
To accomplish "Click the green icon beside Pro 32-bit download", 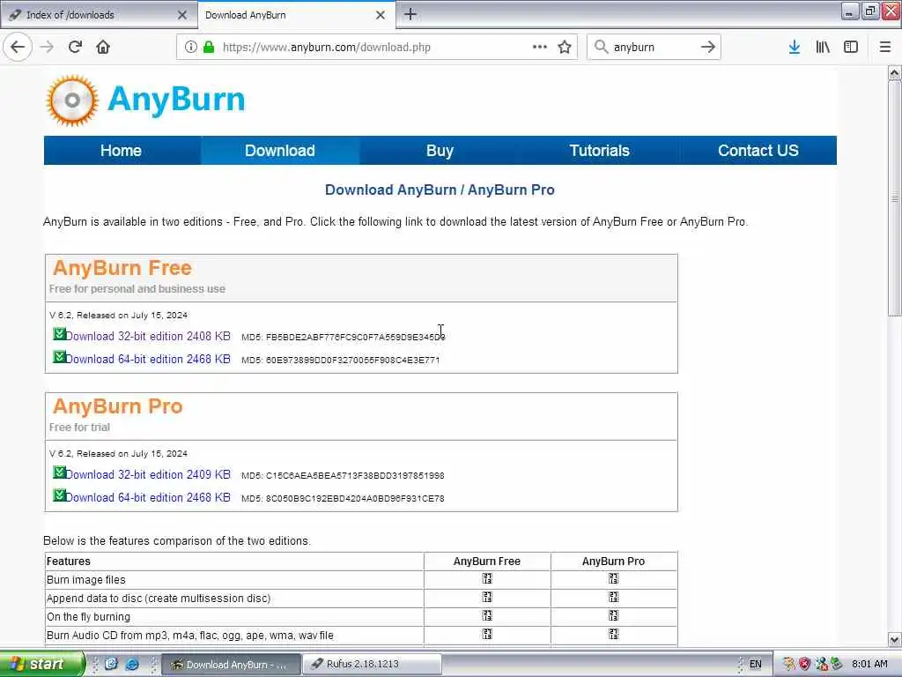I will coord(59,472).
